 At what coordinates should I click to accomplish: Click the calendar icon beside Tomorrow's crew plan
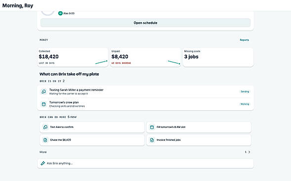(43, 104)
